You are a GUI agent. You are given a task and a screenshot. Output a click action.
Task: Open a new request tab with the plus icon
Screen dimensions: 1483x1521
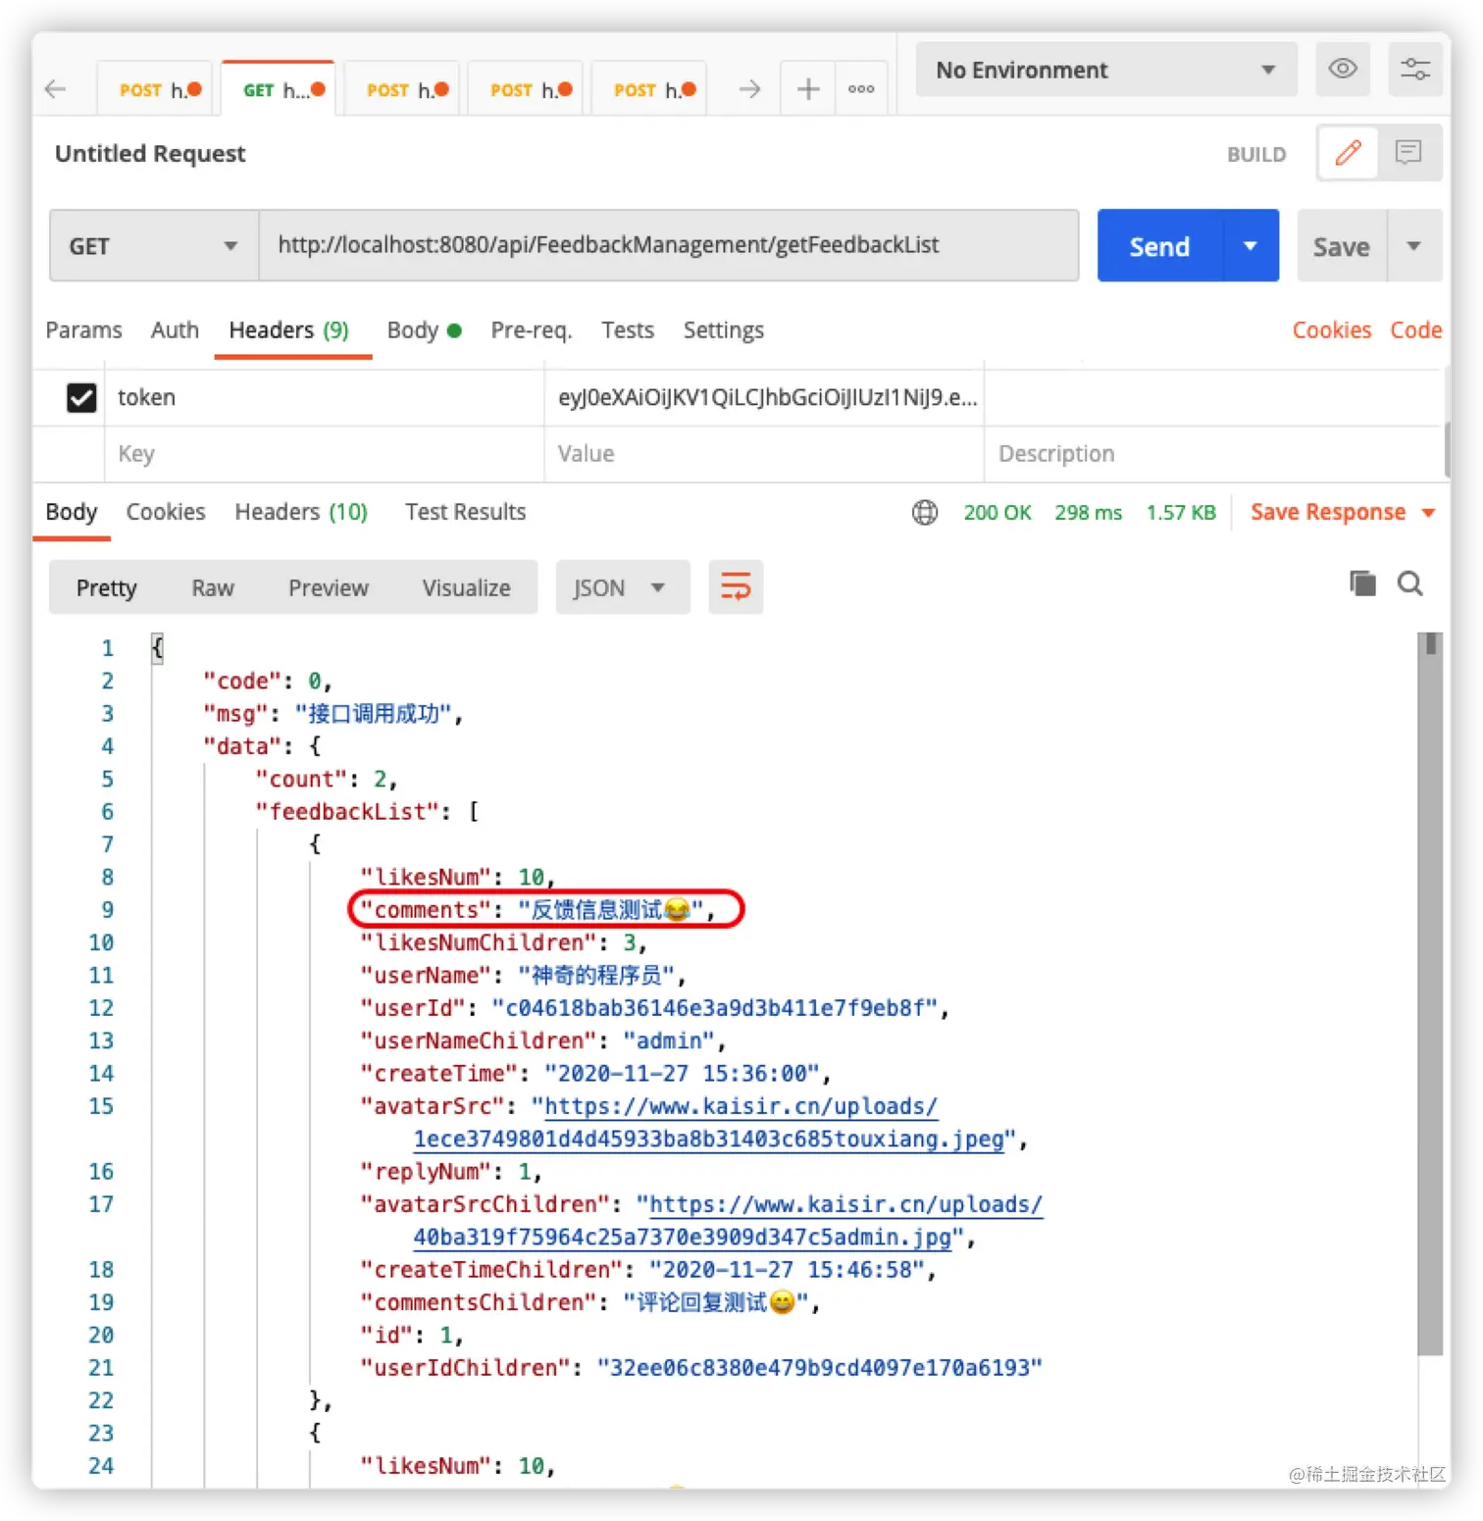coord(808,89)
